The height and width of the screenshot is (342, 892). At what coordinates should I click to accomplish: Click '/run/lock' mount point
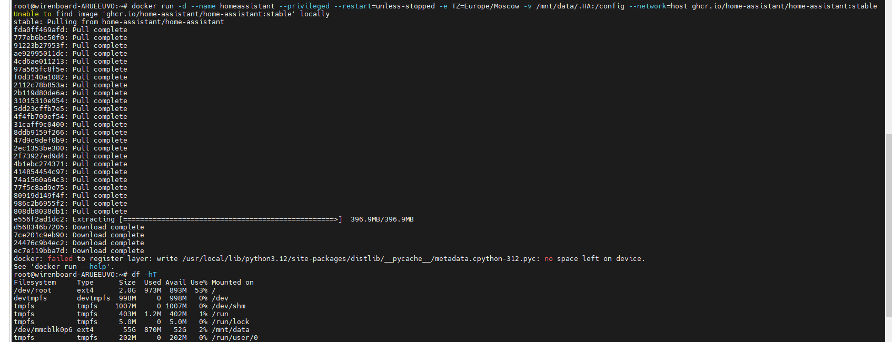(231, 322)
